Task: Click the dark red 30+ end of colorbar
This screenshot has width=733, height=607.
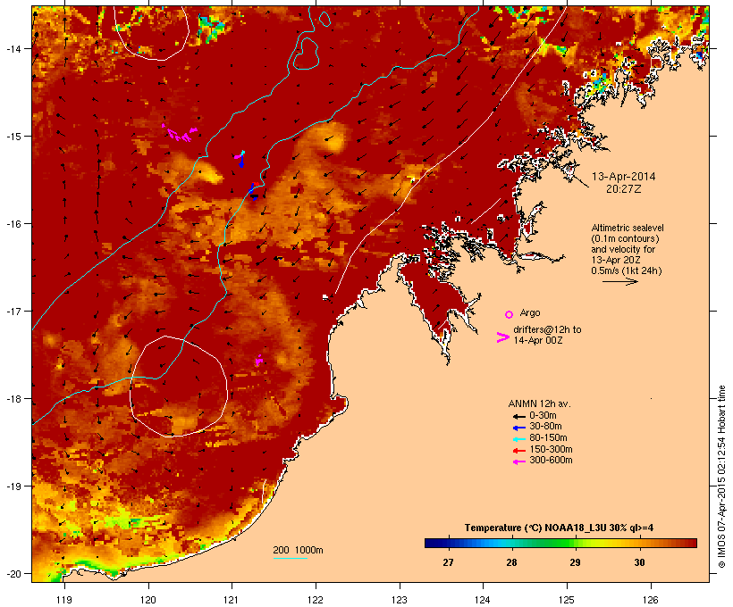Action: (689, 543)
